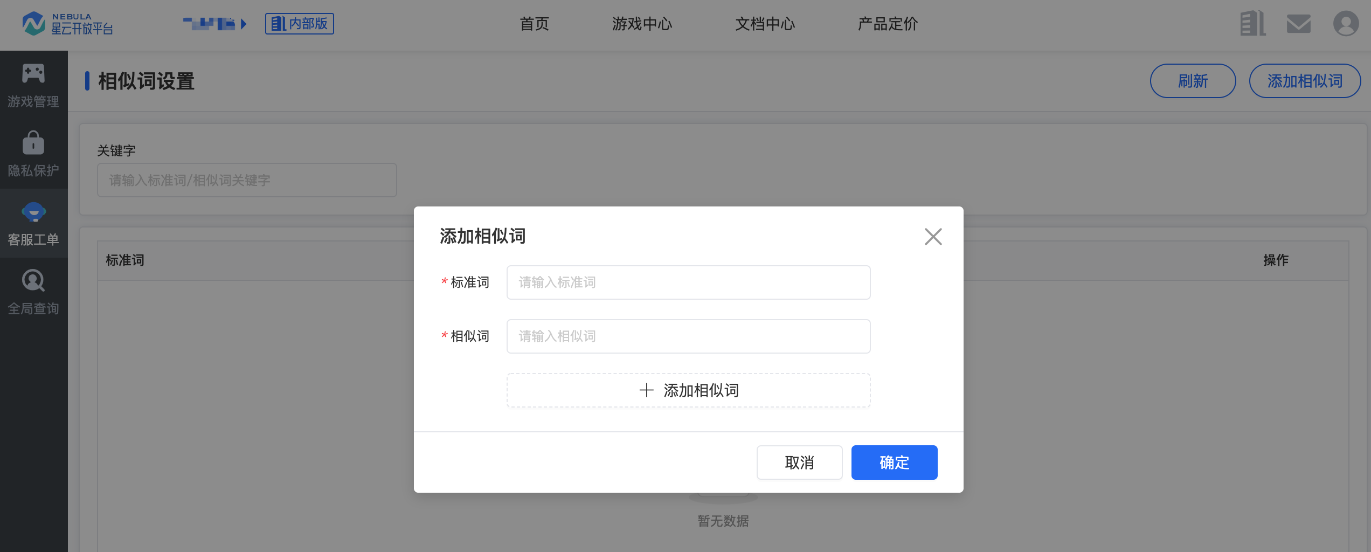Open 游戏中心 in top navigation
The height and width of the screenshot is (552, 1371).
coord(642,24)
